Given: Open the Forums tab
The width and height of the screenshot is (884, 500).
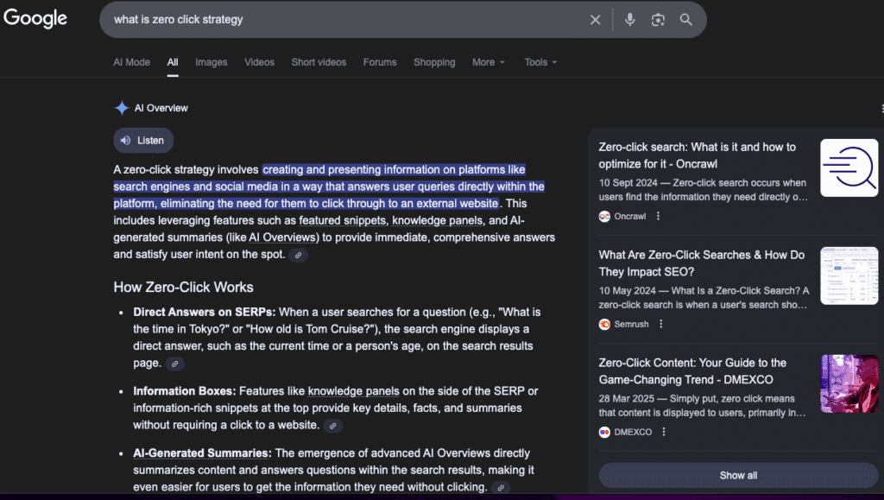Looking at the screenshot, I should coord(380,61).
